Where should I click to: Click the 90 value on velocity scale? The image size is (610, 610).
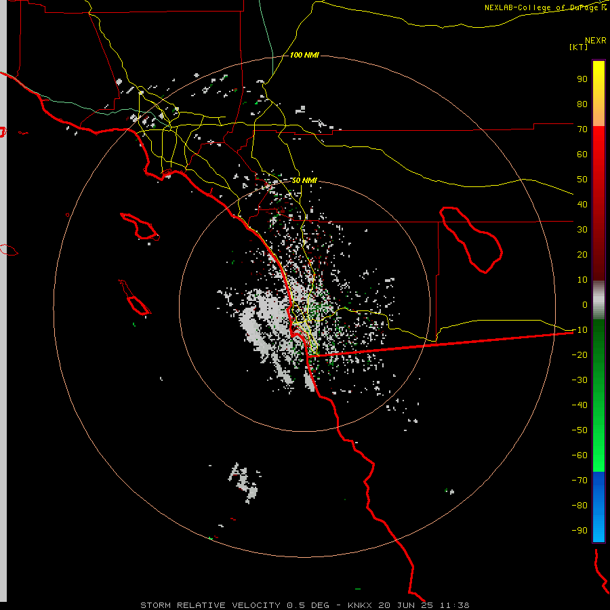582,79
